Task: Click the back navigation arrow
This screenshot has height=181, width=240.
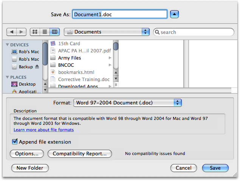Action: [x=11, y=32]
